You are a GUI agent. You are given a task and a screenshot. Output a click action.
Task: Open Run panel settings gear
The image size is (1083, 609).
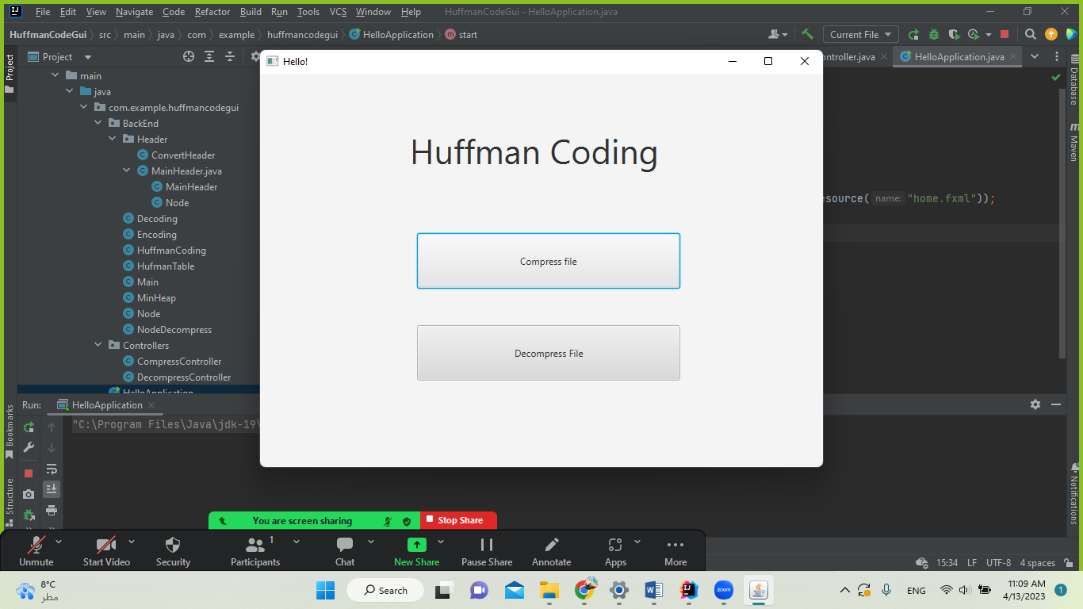coord(1035,404)
